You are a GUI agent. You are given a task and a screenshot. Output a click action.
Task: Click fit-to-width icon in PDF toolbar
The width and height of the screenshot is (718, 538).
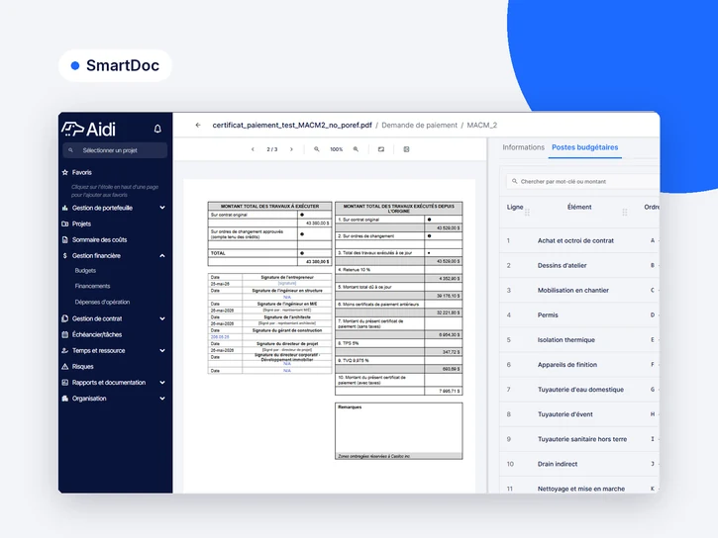click(381, 149)
